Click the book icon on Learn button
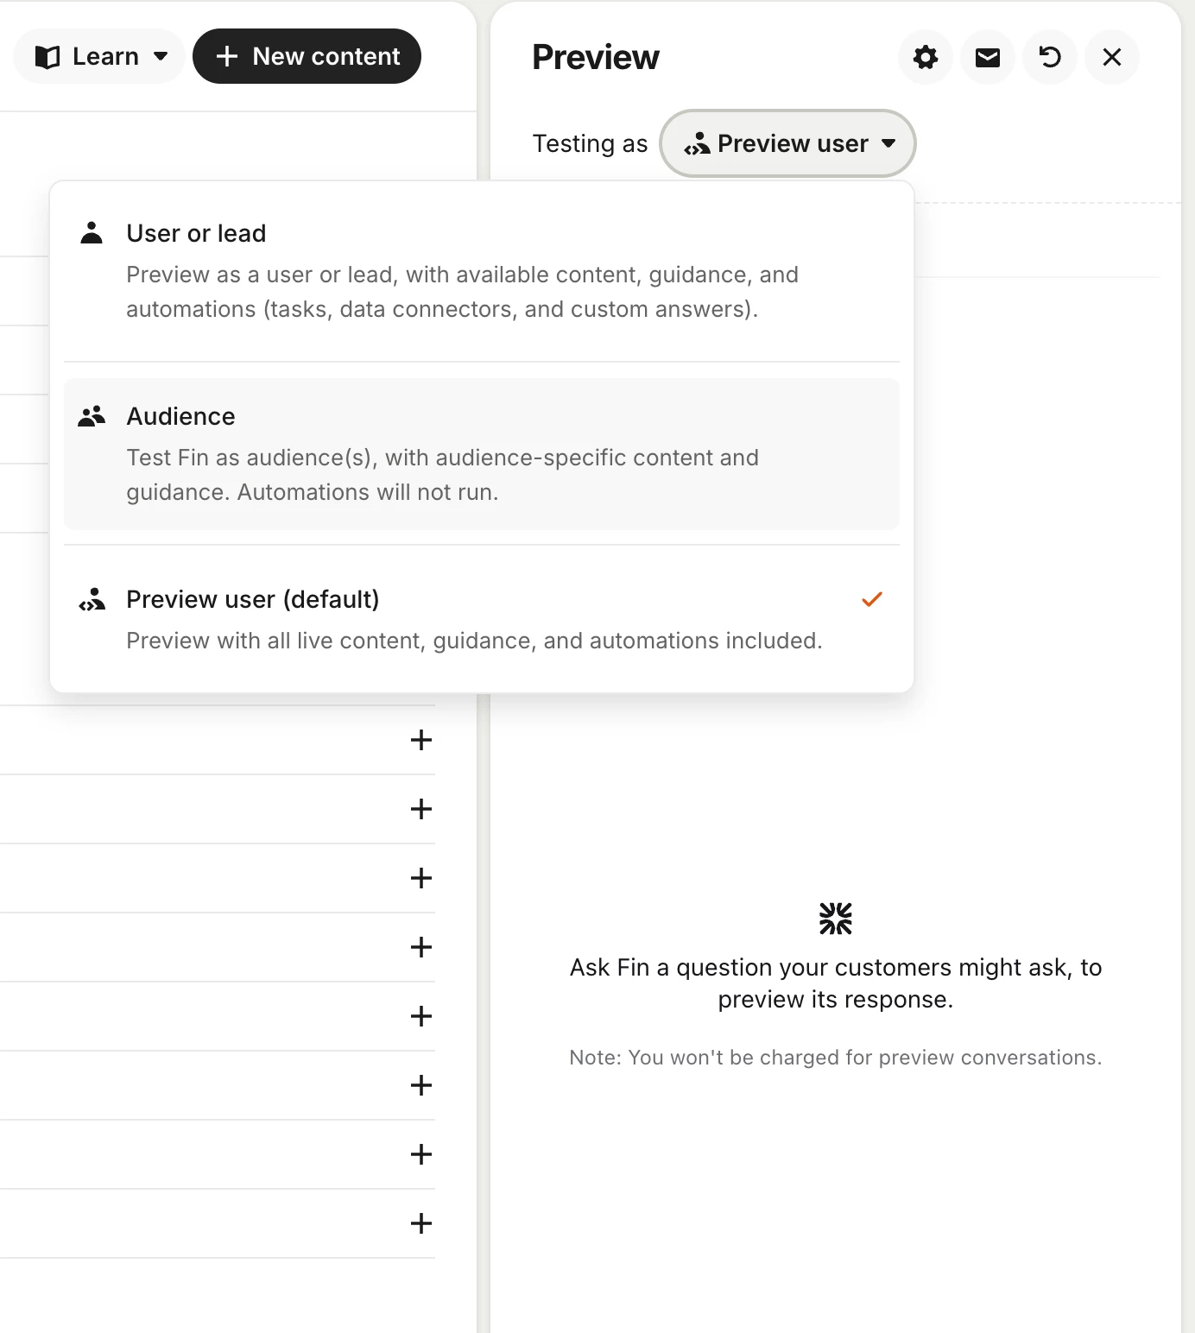The width and height of the screenshot is (1195, 1333). pyautogui.click(x=47, y=57)
